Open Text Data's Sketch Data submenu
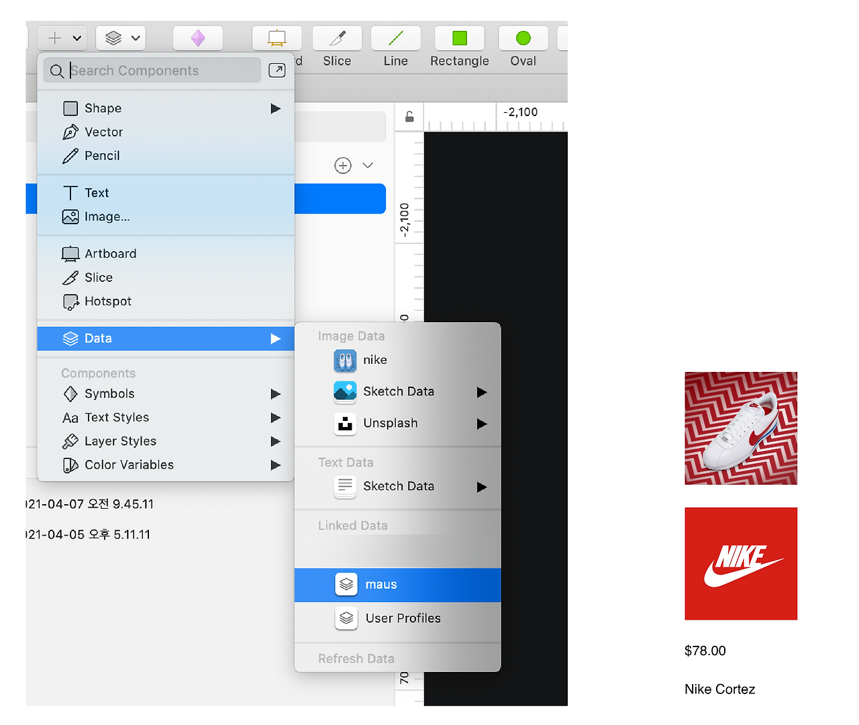Viewport: 859px width, 725px height. click(x=397, y=487)
